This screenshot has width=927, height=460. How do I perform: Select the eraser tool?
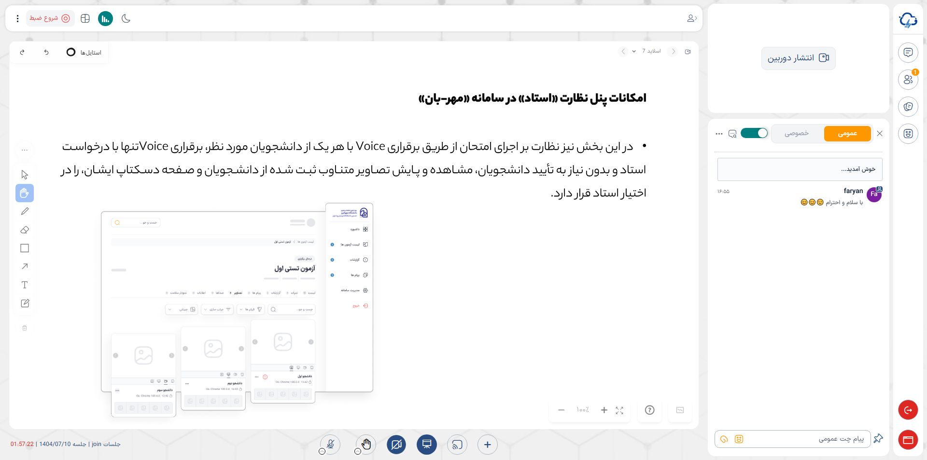(x=24, y=230)
